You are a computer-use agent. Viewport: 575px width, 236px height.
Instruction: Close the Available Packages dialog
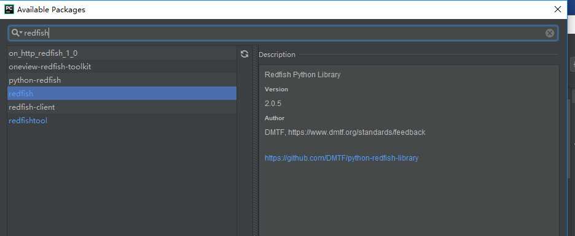[557, 10]
